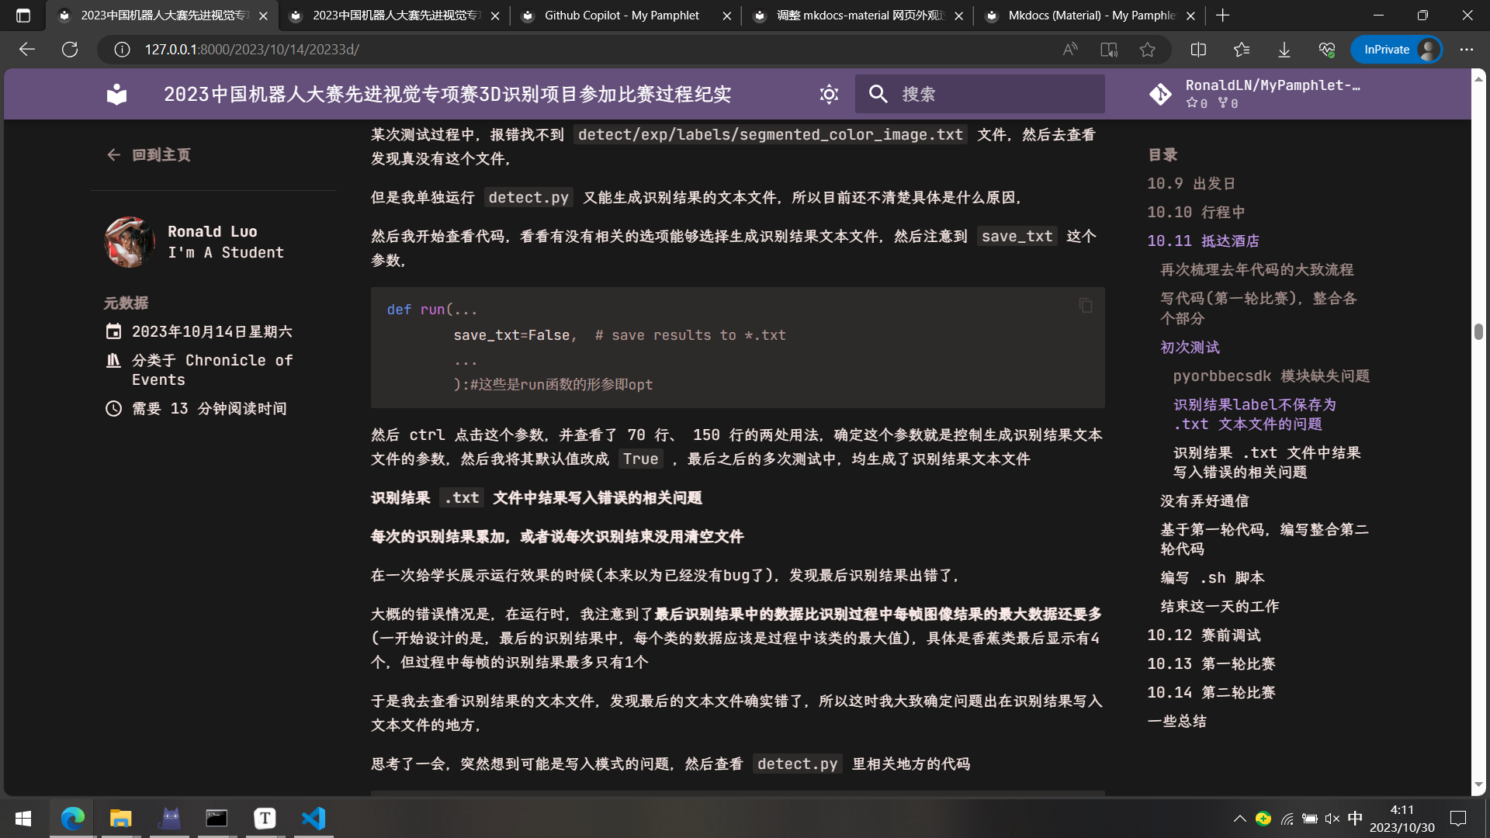
Task: Refresh the page with reload icon
Action: tap(70, 50)
